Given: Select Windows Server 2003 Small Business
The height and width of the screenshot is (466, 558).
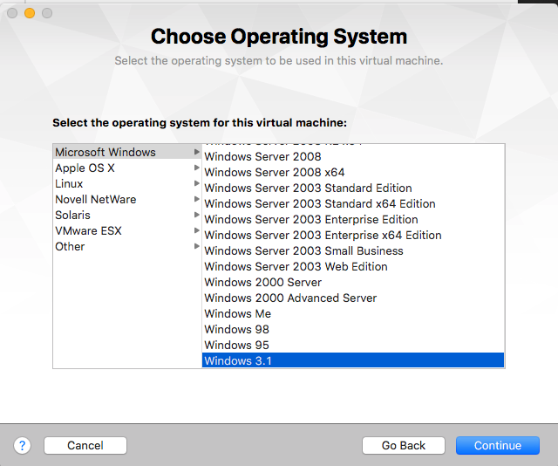Looking at the screenshot, I should [303, 250].
